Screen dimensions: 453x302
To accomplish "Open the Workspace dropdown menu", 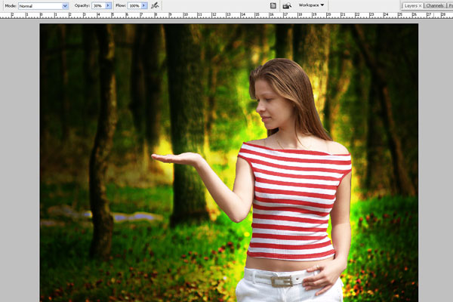I will coord(312,5).
